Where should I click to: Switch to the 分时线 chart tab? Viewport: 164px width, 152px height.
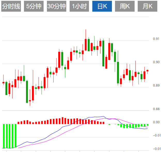11,6
